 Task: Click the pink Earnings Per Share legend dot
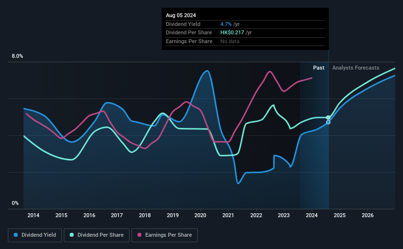pos(139,235)
